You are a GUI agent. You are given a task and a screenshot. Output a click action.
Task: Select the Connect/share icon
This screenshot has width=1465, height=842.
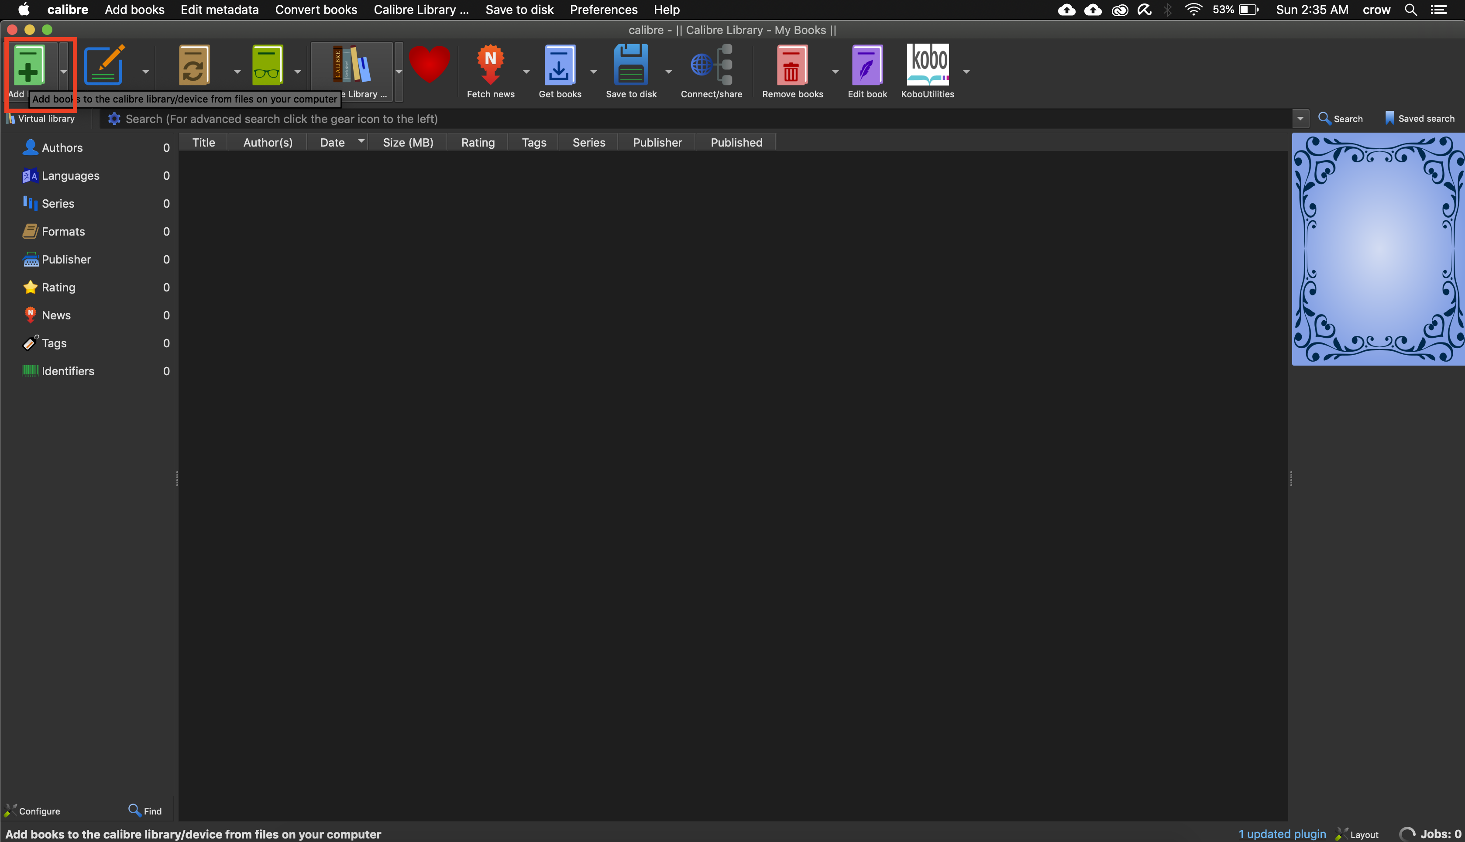click(711, 65)
